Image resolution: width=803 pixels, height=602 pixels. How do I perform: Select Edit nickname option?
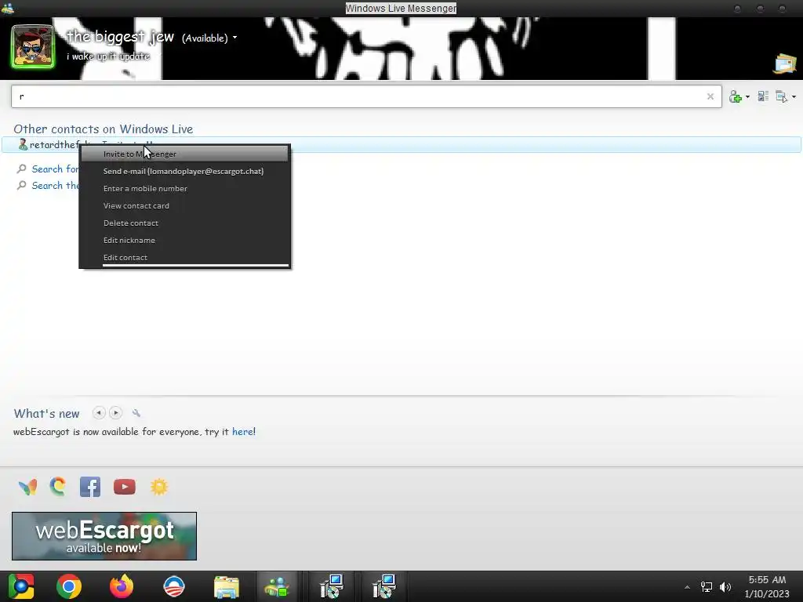pos(185,240)
